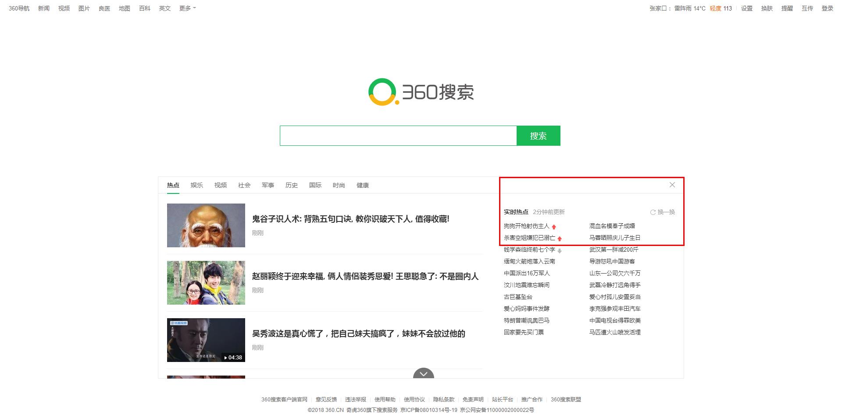
Task: Select the 娱乐 tab
Action: (x=197, y=185)
